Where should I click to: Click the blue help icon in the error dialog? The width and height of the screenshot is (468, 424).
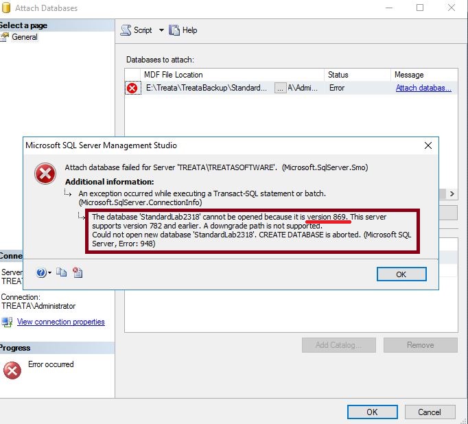coord(41,273)
